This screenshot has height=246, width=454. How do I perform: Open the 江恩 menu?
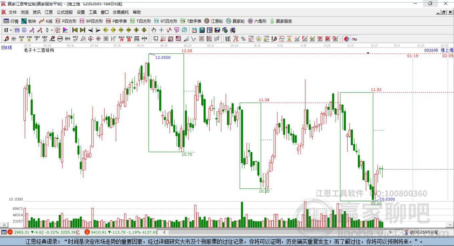point(49,12)
